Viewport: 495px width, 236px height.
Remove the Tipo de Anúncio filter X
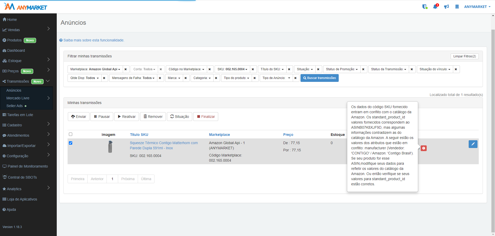pos(296,78)
